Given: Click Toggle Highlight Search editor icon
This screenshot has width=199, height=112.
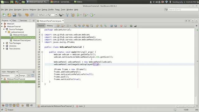Looking at the screenshot, I should click(x=88, y=26).
